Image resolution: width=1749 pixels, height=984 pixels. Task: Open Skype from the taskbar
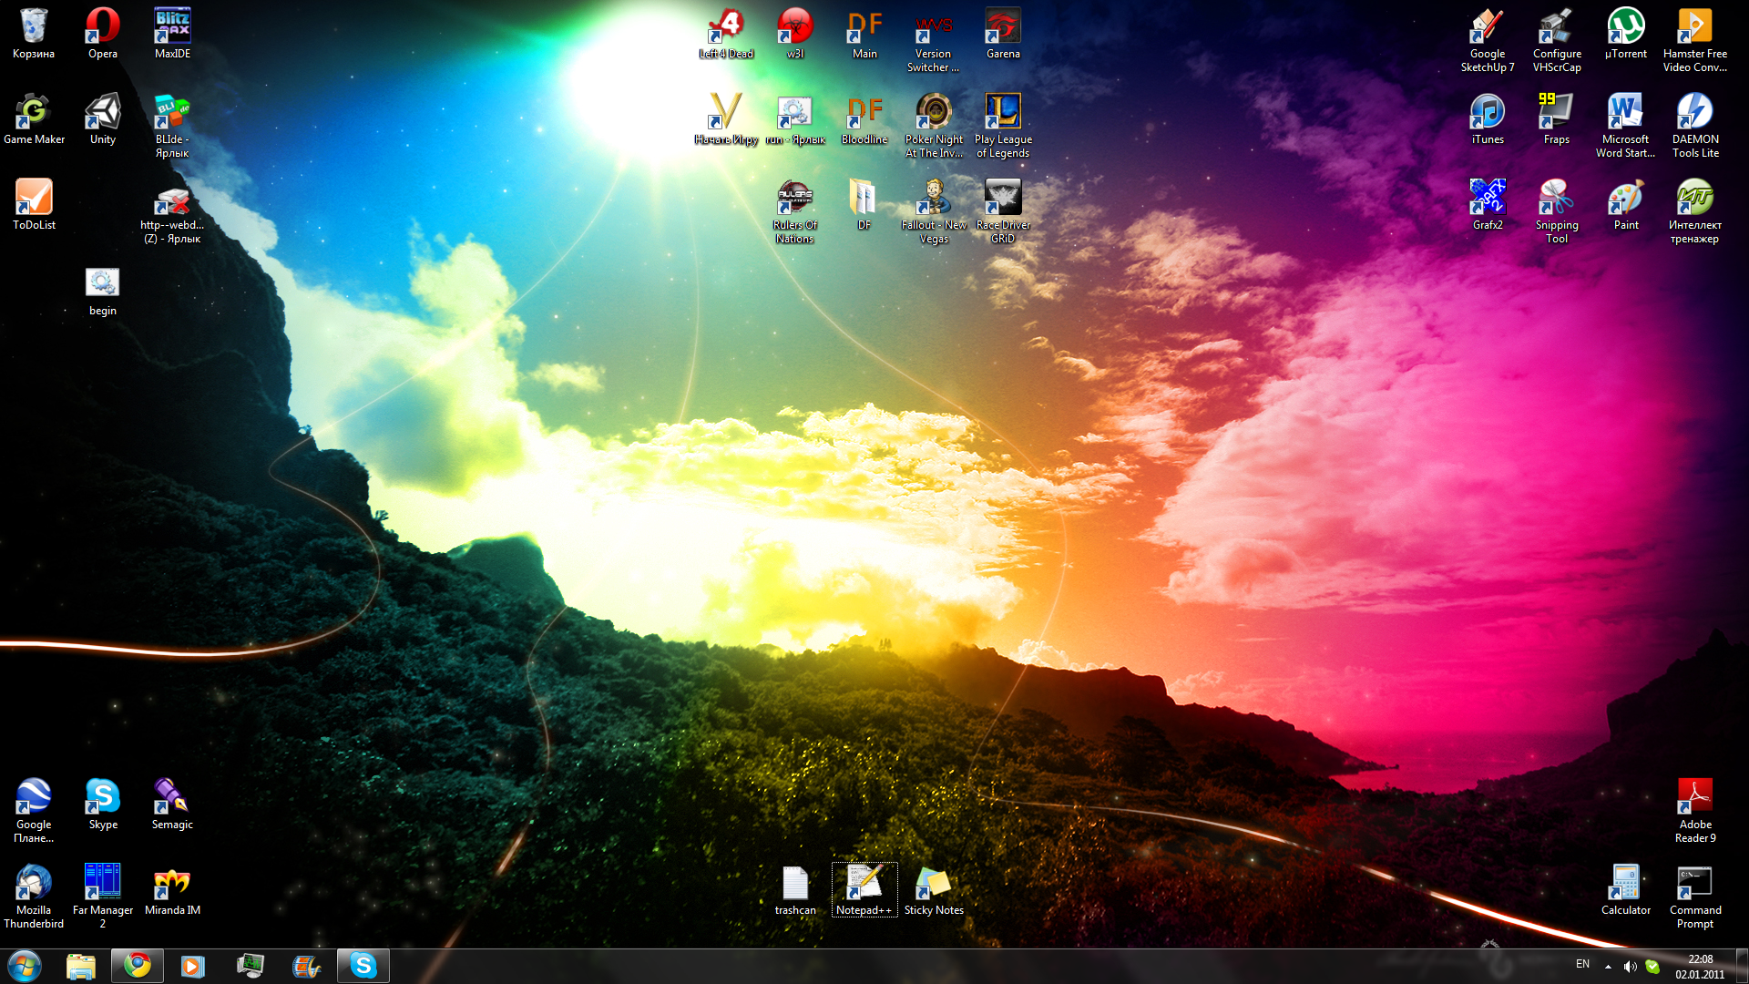point(363,966)
